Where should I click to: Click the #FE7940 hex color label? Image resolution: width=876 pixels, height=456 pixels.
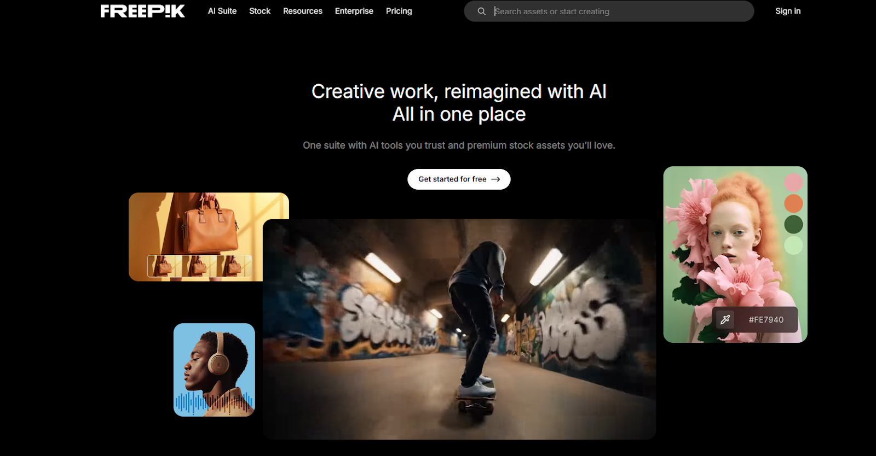[766, 320]
